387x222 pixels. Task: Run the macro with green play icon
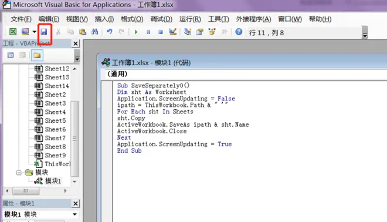[x=136, y=32]
